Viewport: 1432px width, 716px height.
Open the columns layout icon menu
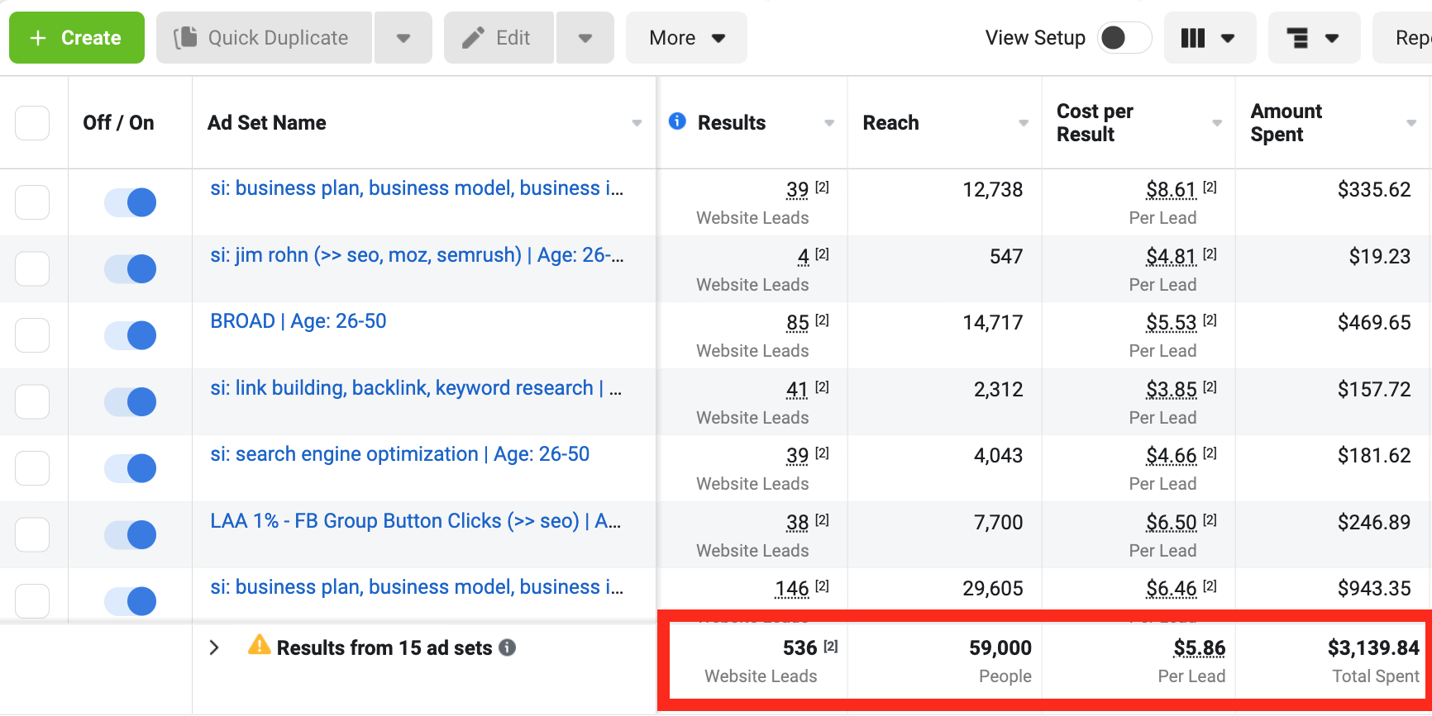click(x=1209, y=38)
